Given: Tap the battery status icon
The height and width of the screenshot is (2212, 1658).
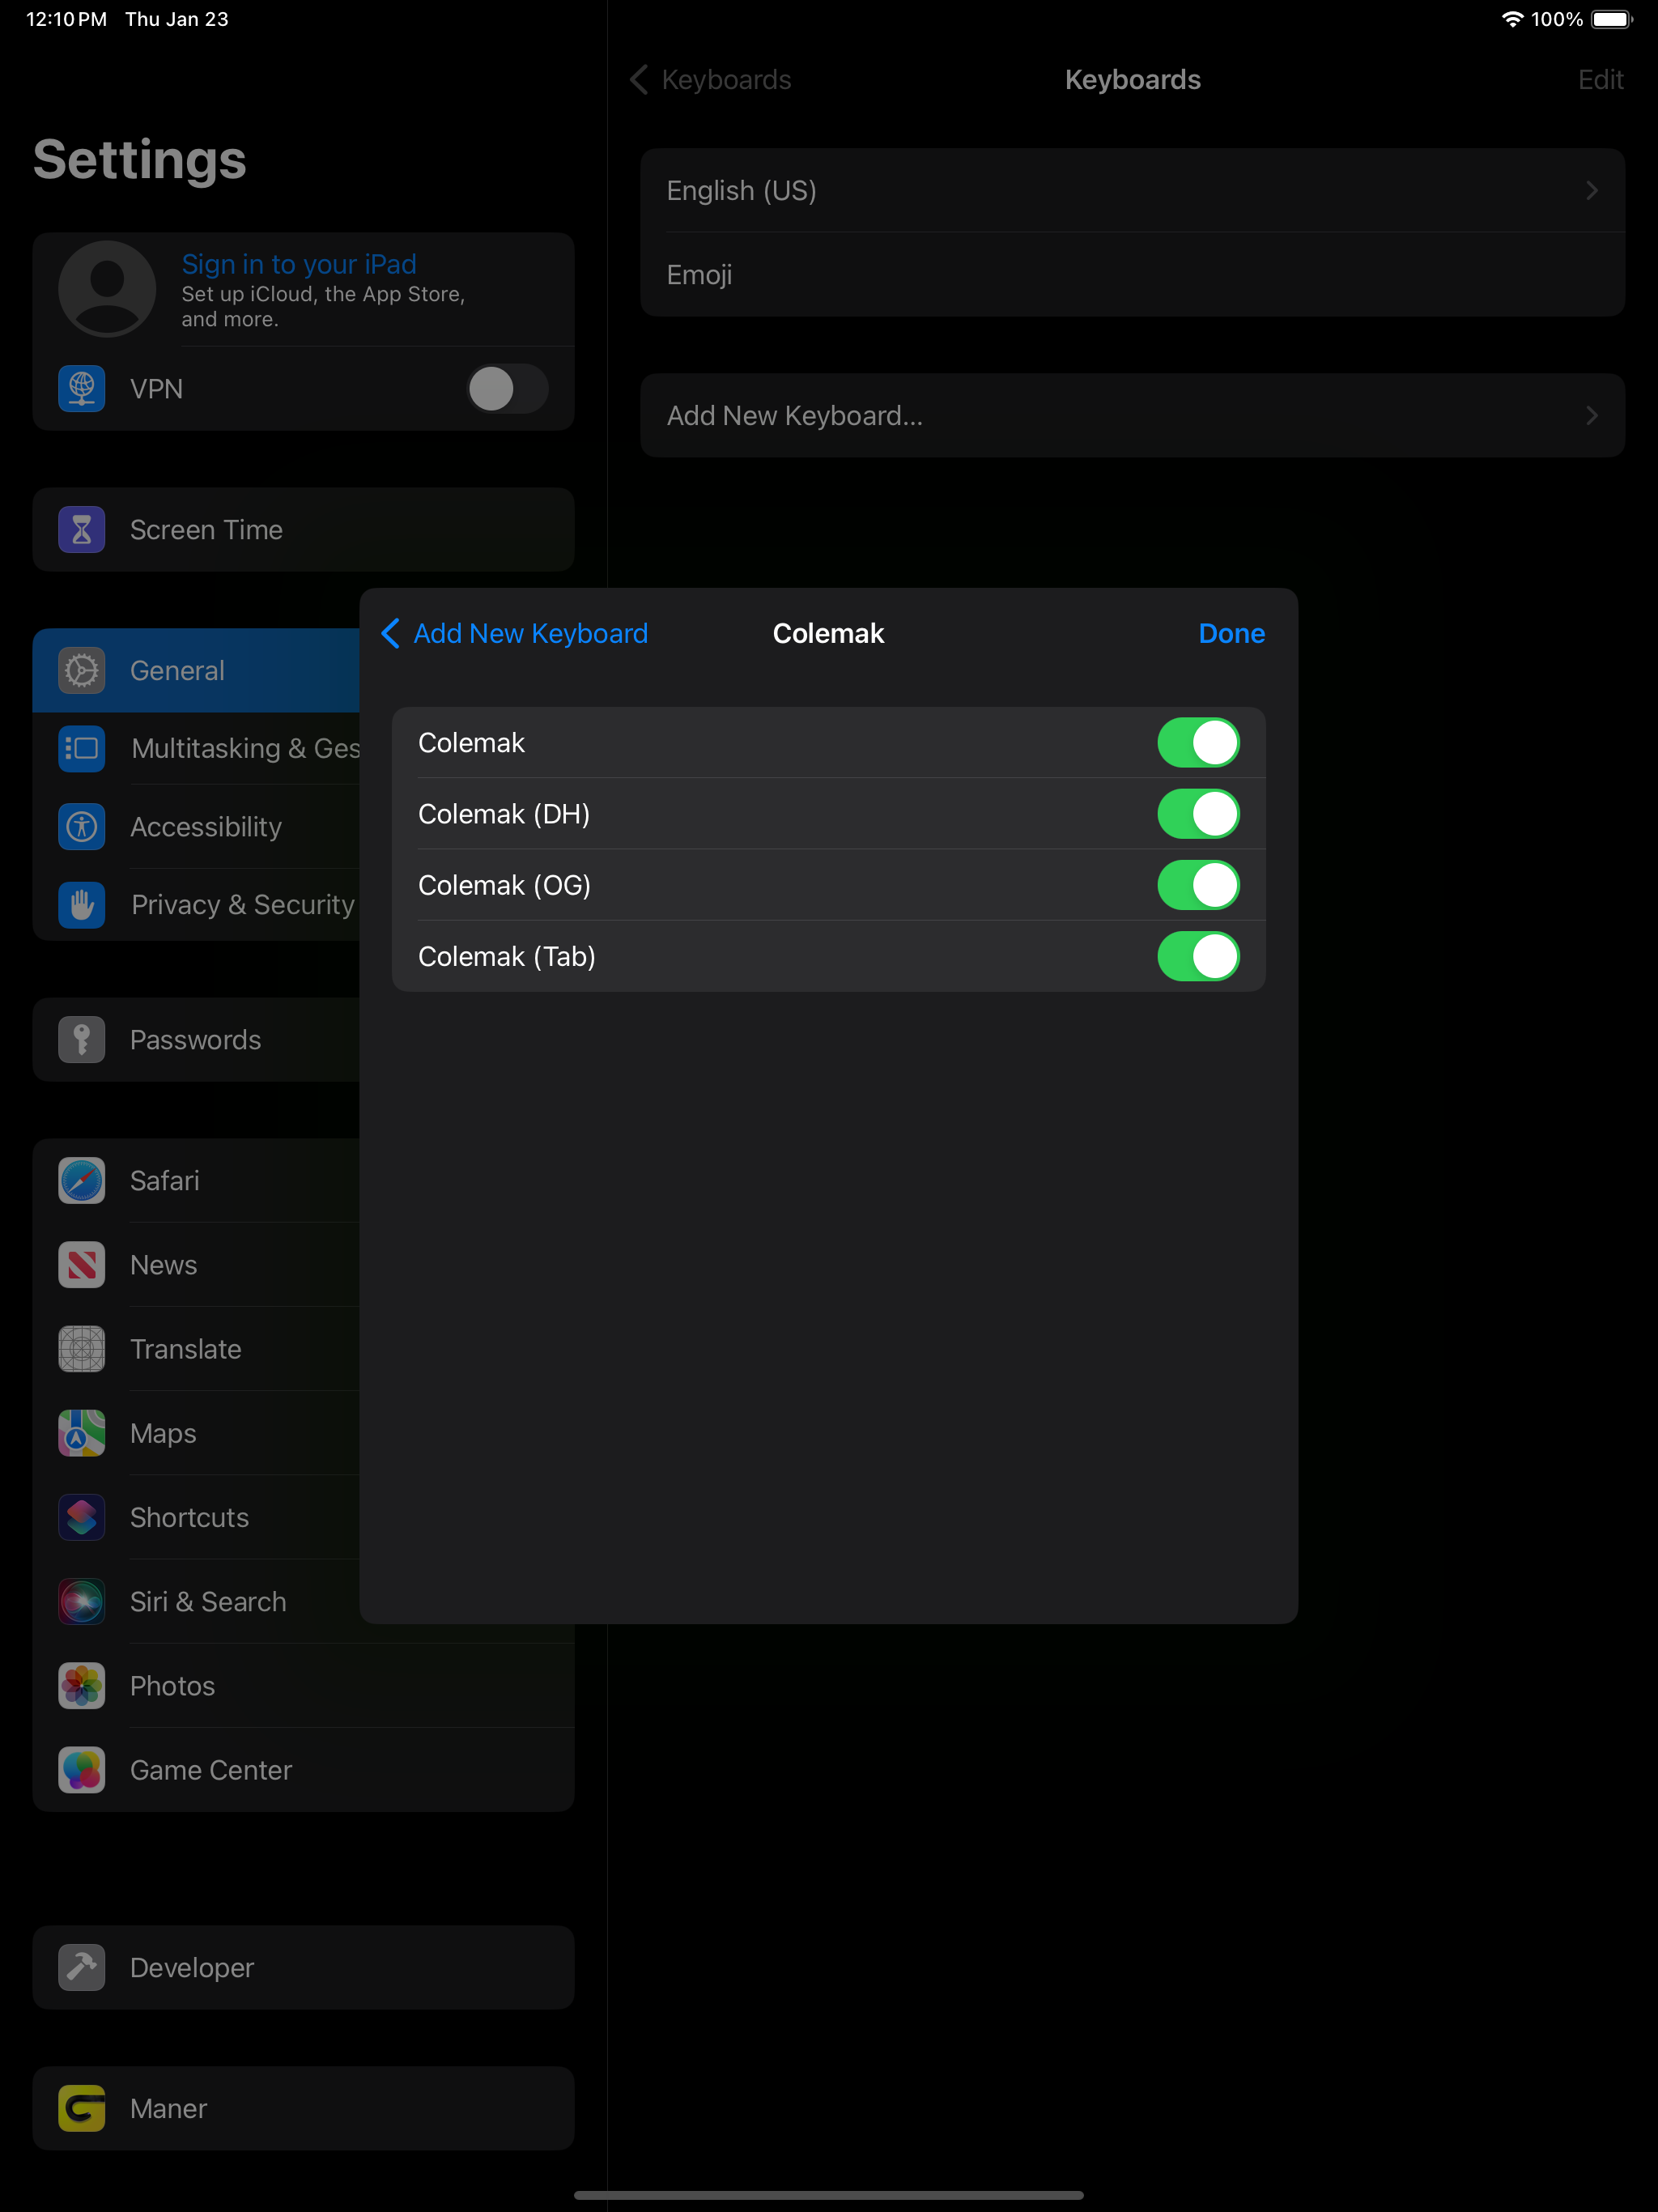Looking at the screenshot, I should [x=1611, y=19].
